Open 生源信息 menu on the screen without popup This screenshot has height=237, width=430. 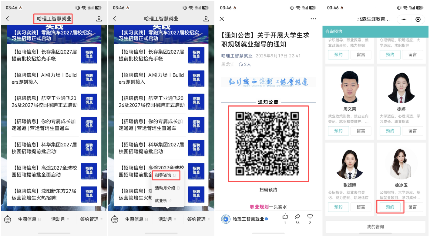tap(29, 219)
